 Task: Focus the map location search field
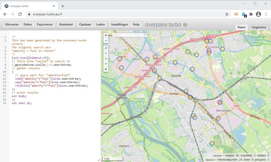[x=129, y=35]
